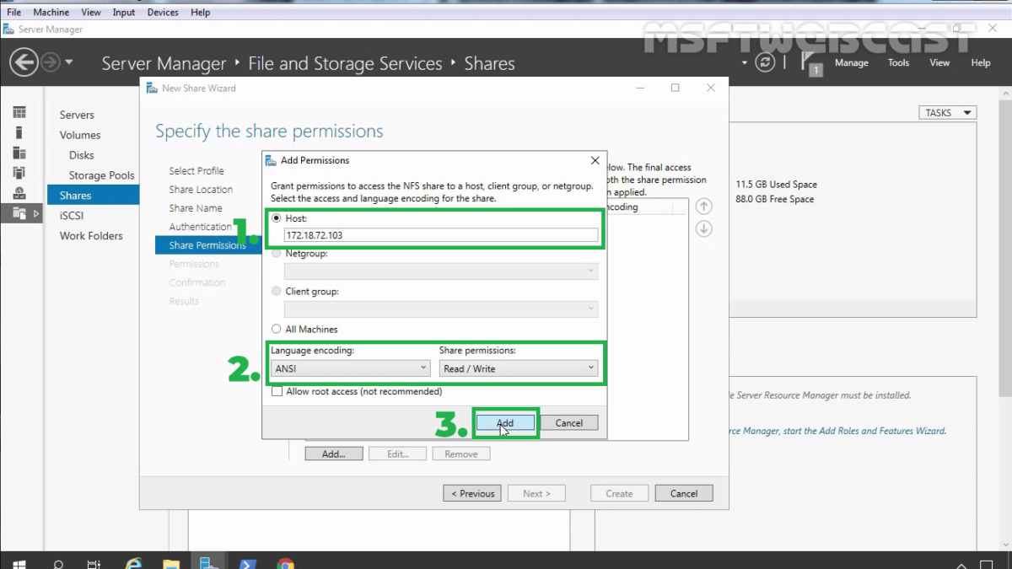Open the Client group dropdown list
Image resolution: width=1012 pixels, height=569 pixels.
[x=441, y=309]
